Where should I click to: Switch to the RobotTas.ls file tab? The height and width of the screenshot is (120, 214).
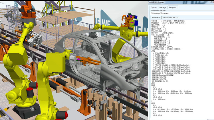pyautogui.click(x=156, y=18)
